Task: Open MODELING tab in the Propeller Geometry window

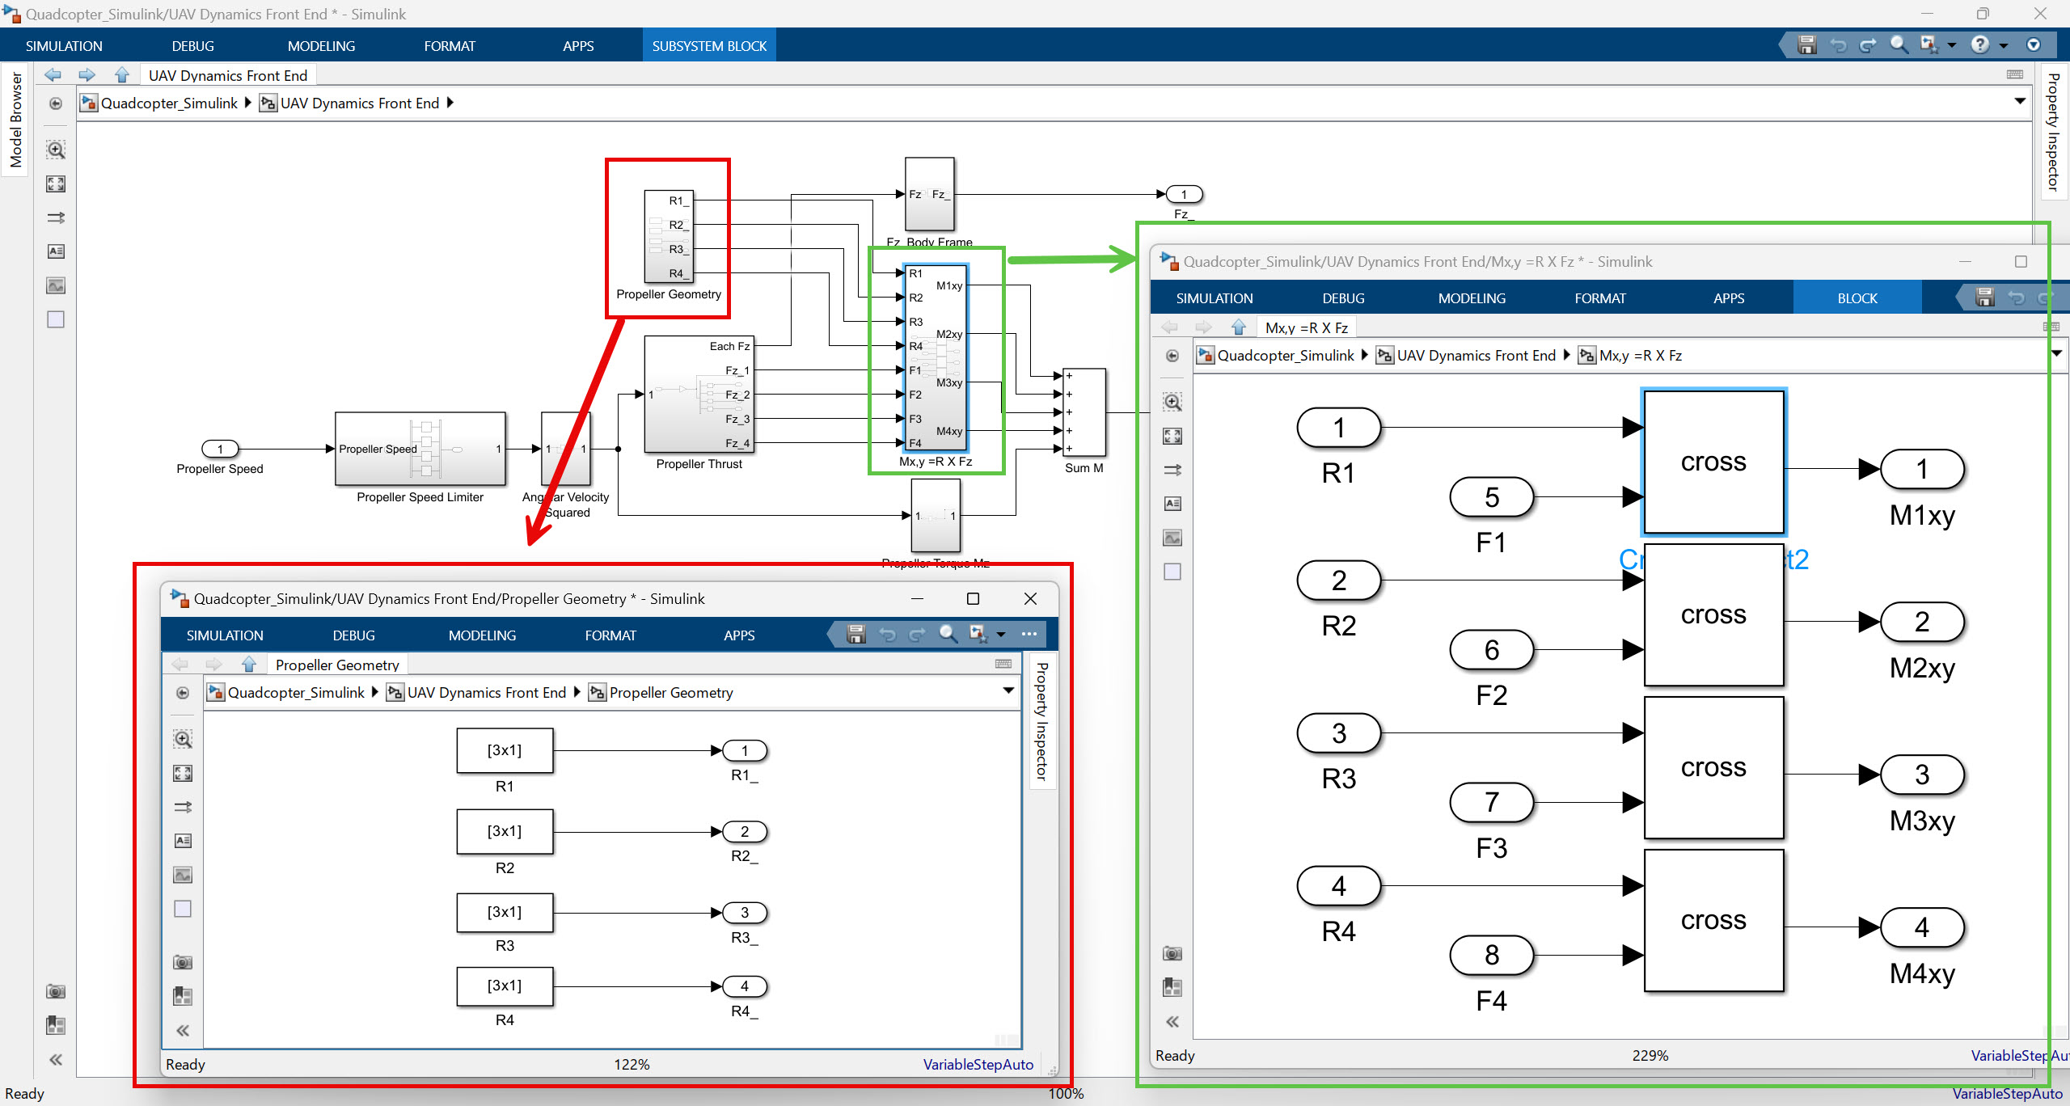Action: (482, 635)
